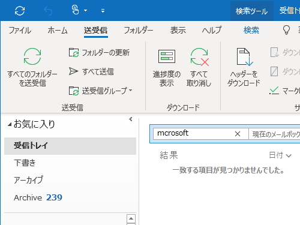This screenshot has width=300, height=225.
Task: Switch to the フォルダー tab
Action: point(139,31)
